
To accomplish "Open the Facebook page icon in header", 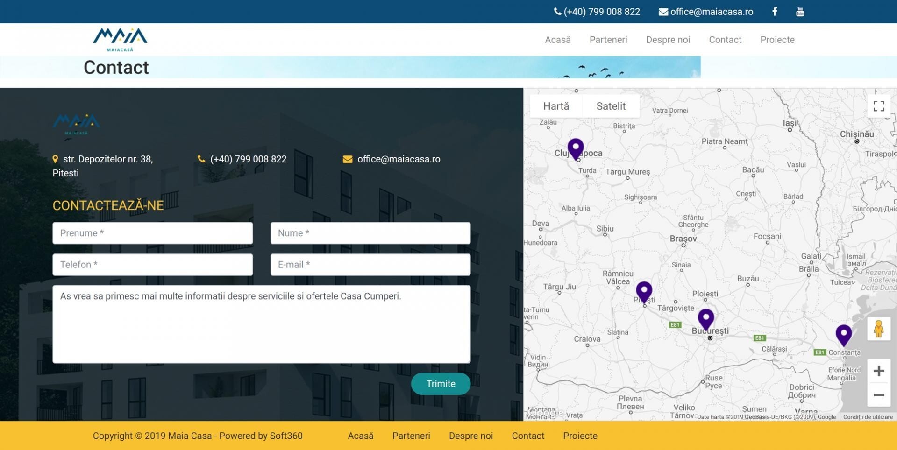I will coord(775,12).
